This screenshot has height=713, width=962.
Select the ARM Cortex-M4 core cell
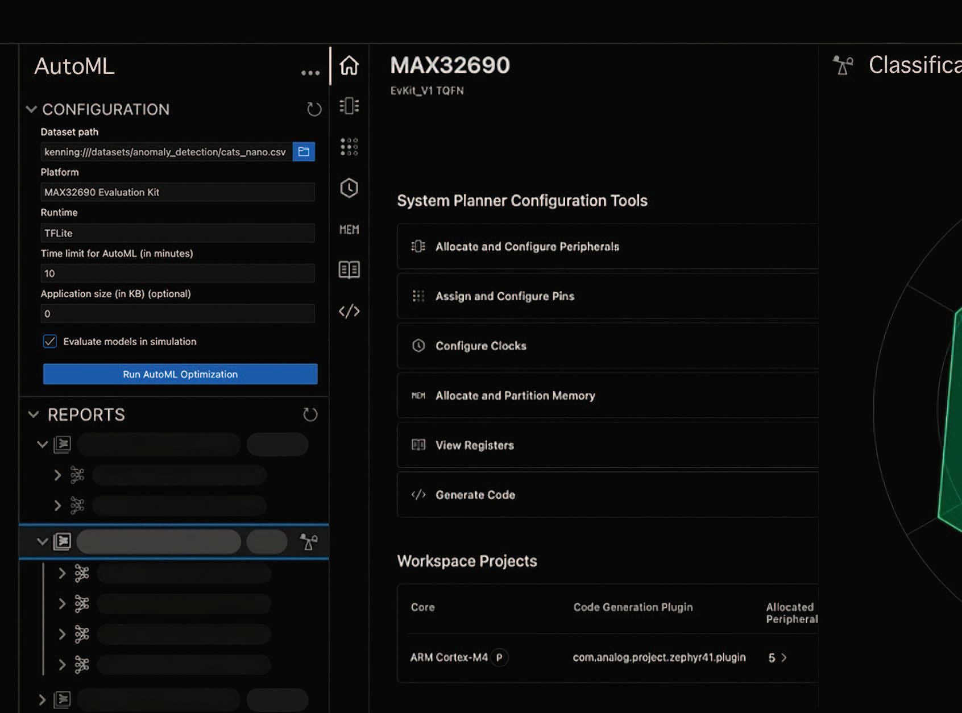449,657
